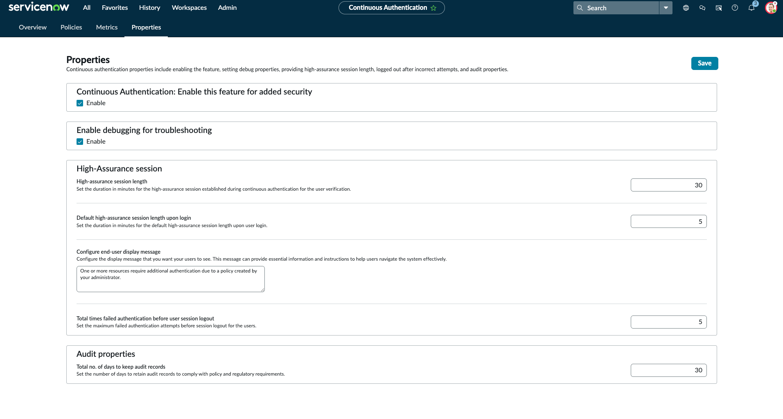
Task: Click "Configure end-user display message" label
Action: [x=118, y=252]
